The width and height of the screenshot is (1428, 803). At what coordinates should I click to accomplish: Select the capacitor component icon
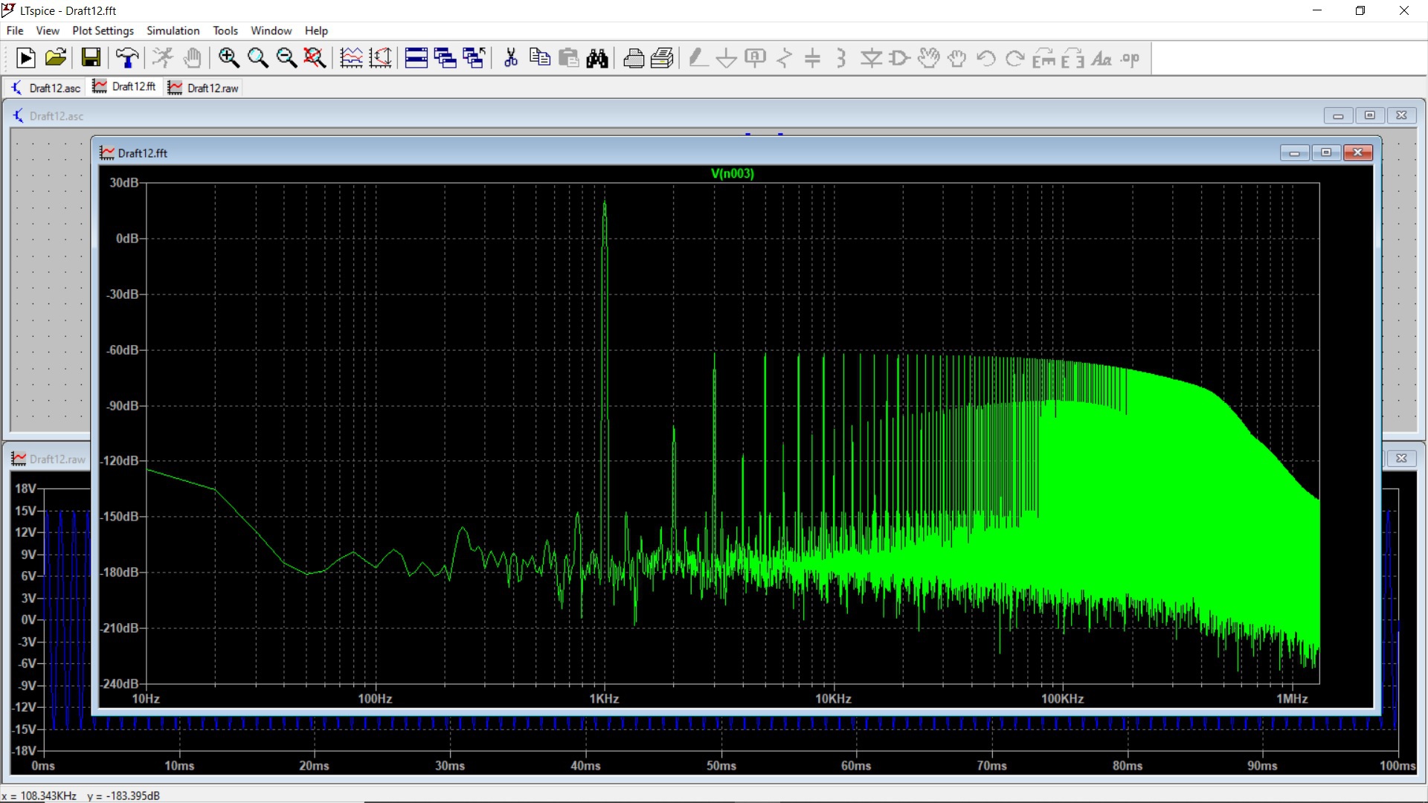[x=813, y=58]
